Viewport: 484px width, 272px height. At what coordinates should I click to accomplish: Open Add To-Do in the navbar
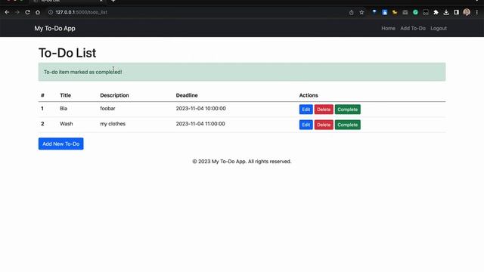point(413,29)
